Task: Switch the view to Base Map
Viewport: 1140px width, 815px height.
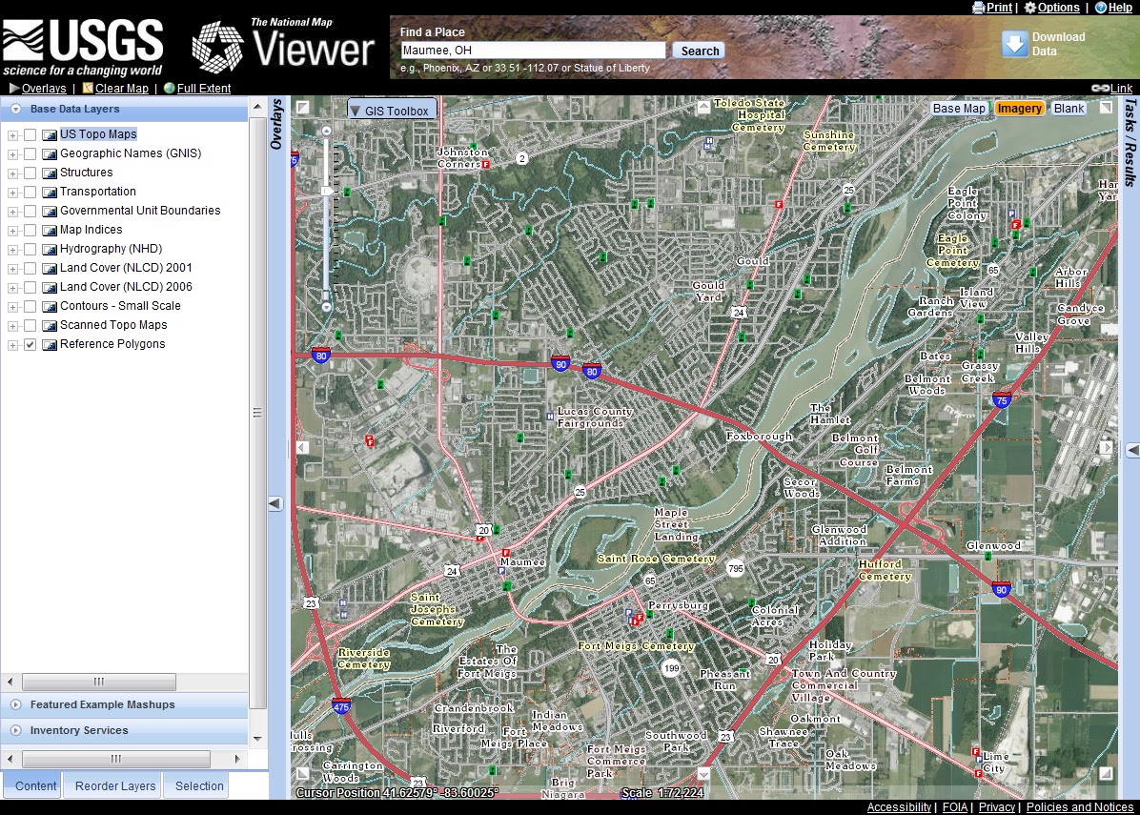Action: pos(959,109)
